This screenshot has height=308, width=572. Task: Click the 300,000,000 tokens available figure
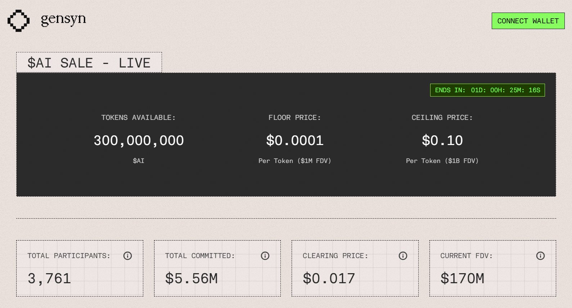tap(139, 140)
